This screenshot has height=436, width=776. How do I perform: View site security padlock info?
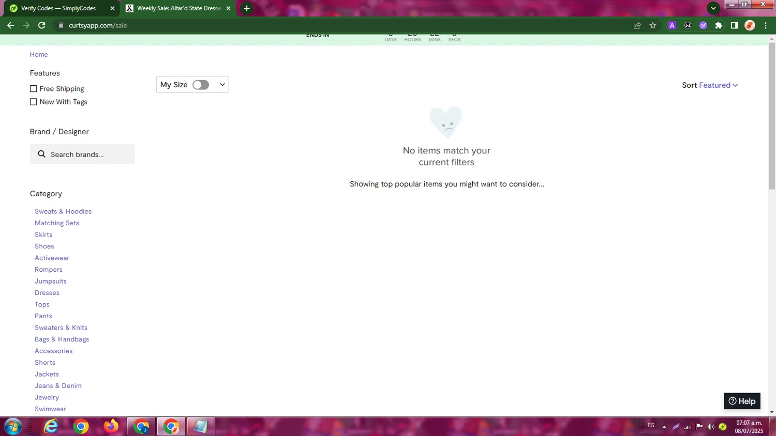61,25
